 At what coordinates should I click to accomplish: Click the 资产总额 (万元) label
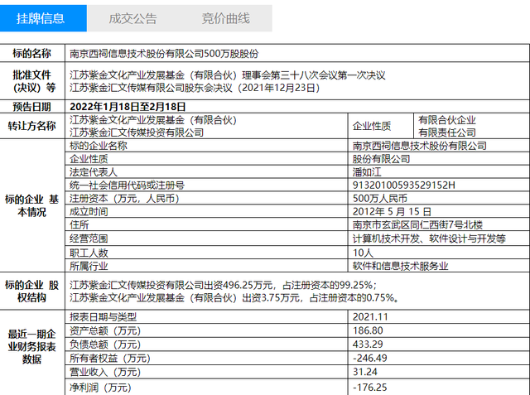[105, 330]
